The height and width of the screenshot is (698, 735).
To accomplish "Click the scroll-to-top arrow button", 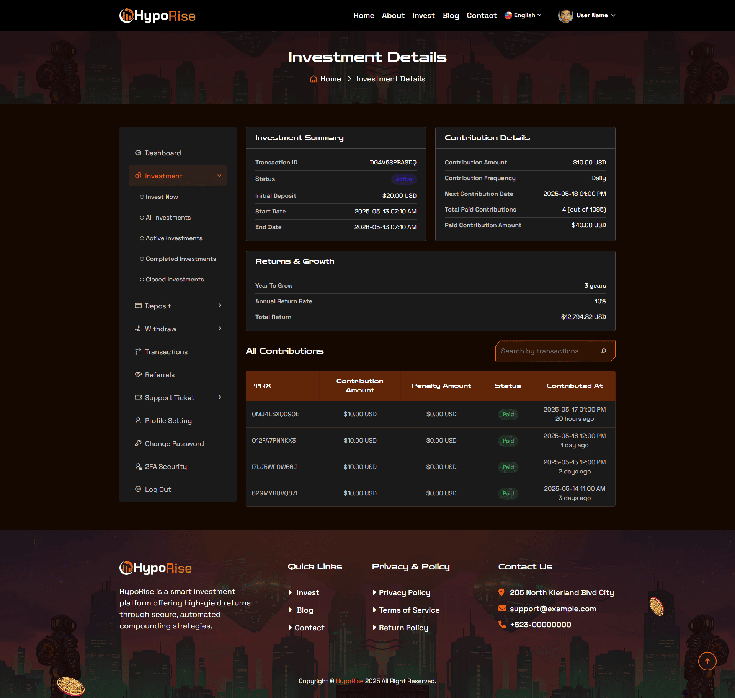I will [x=707, y=661].
